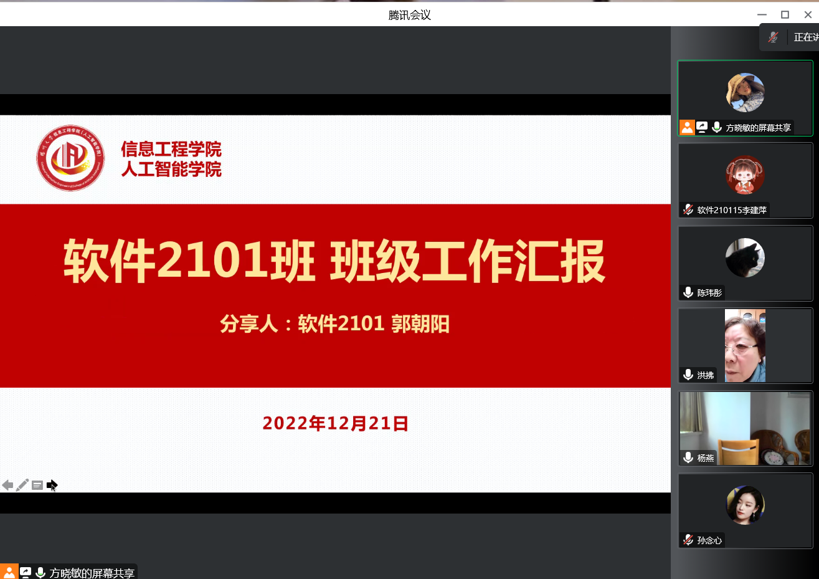Select 杨燕's video thumbnail
This screenshot has width=819, height=579.
(745, 428)
